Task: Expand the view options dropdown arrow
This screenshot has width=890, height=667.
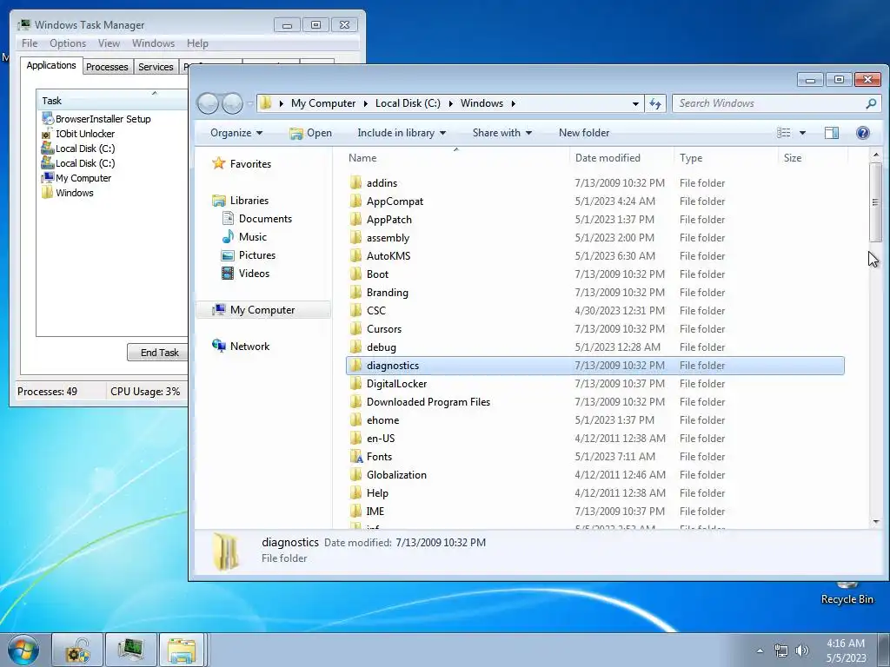Action: click(x=802, y=133)
